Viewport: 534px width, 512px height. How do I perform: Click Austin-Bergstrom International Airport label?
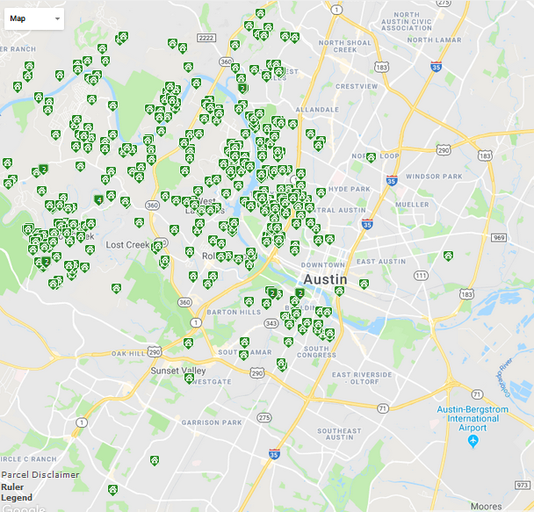click(473, 417)
